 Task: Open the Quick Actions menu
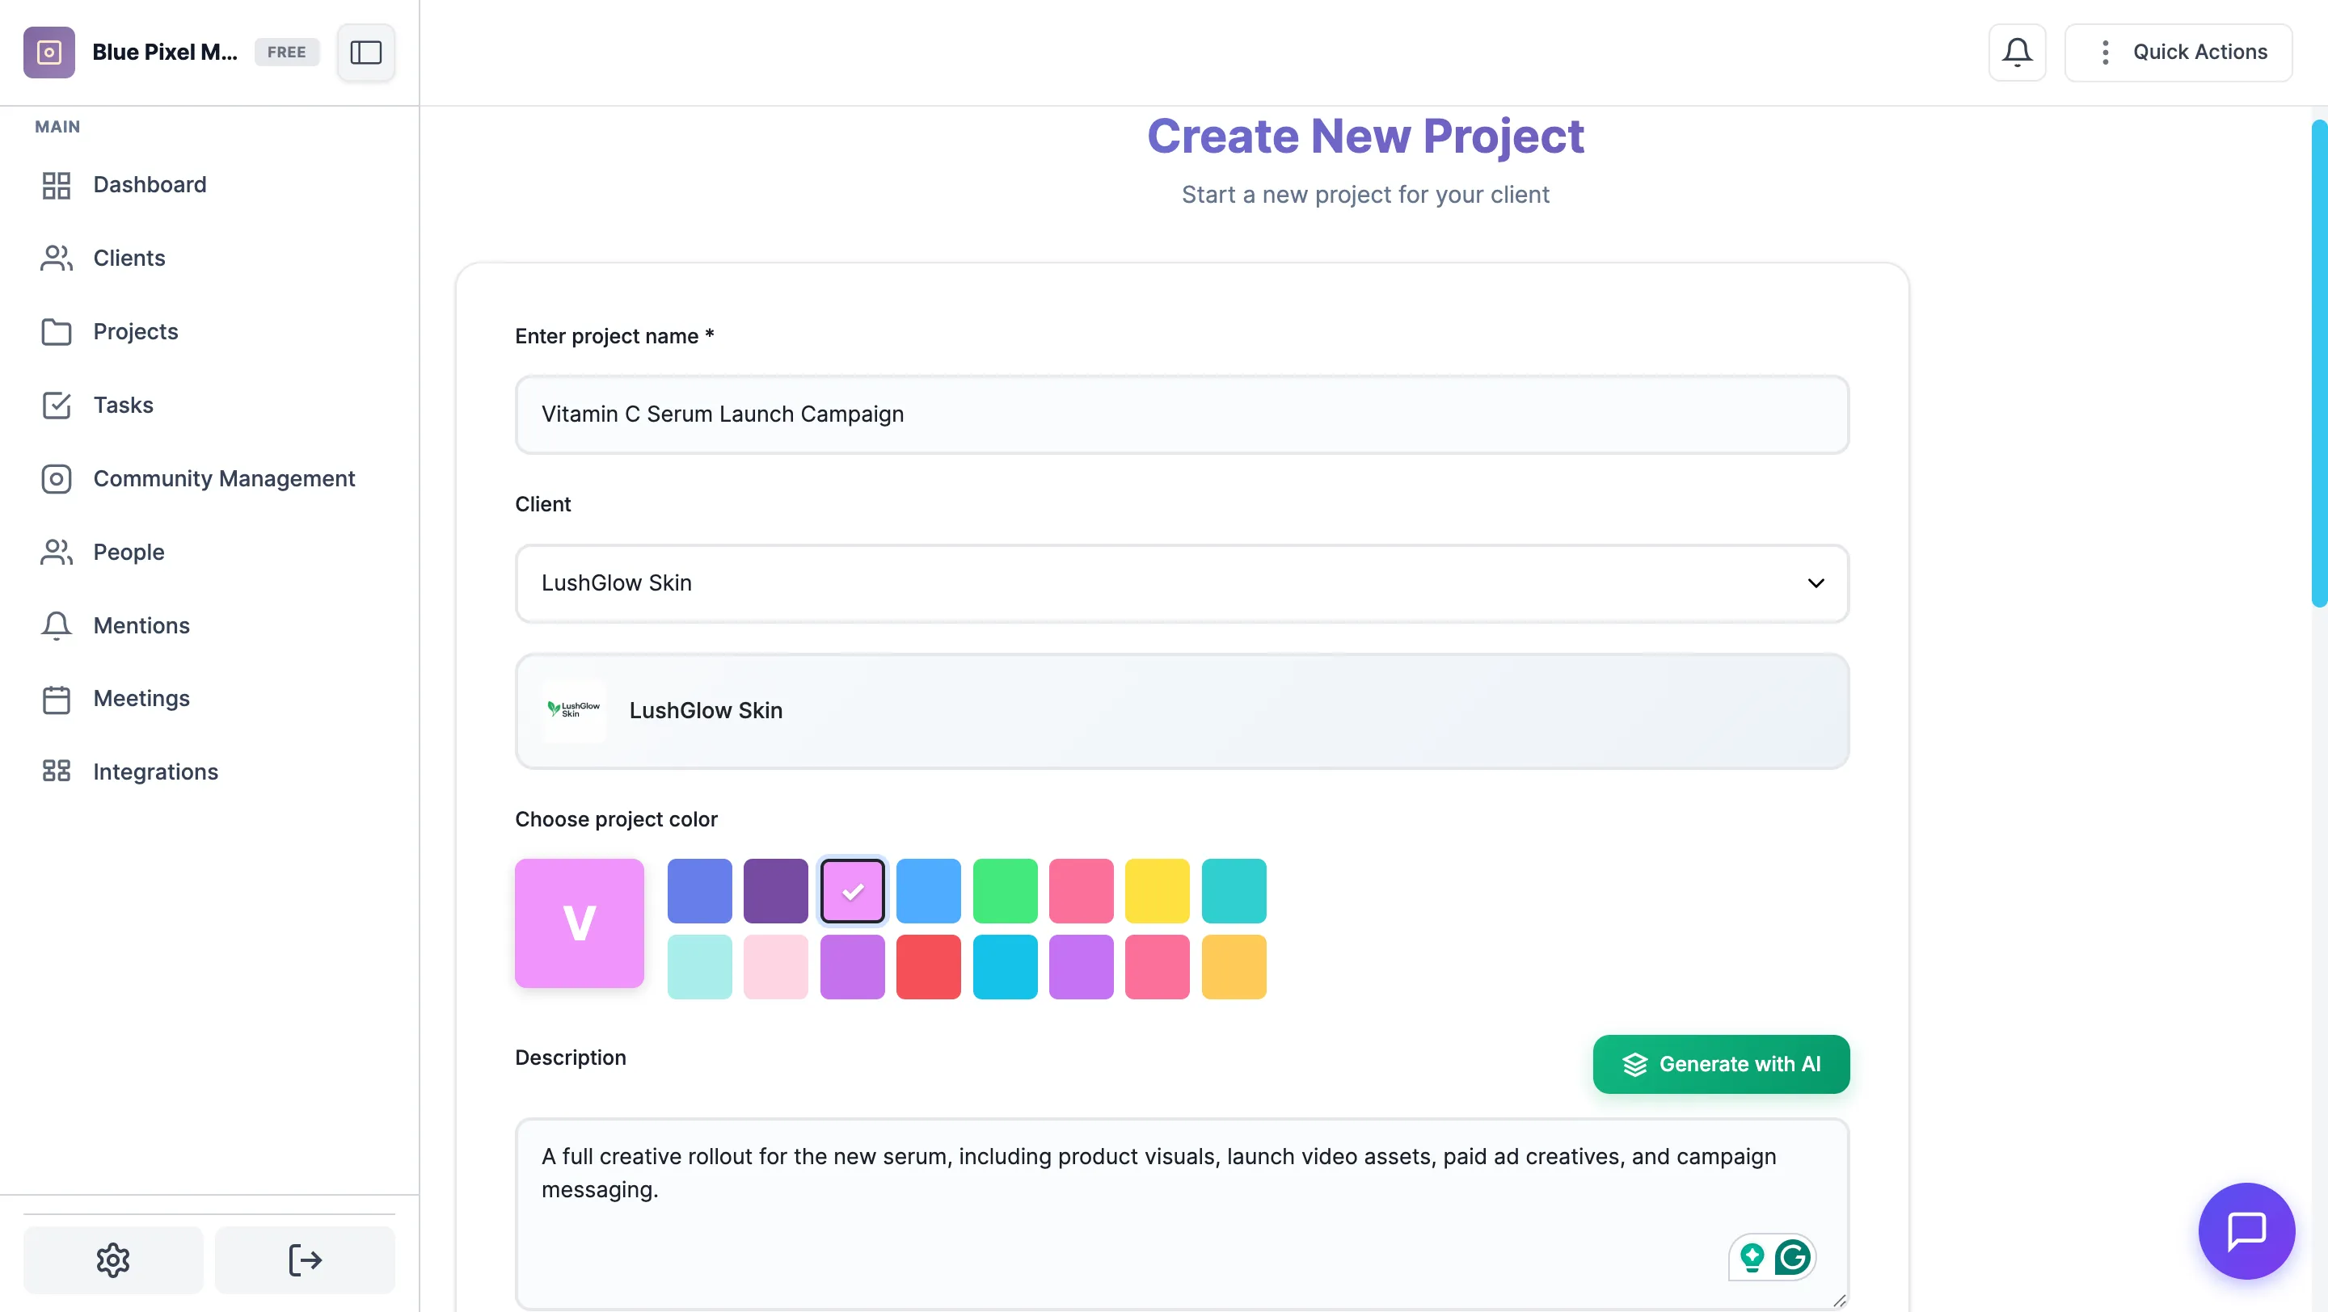tap(2178, 53)
